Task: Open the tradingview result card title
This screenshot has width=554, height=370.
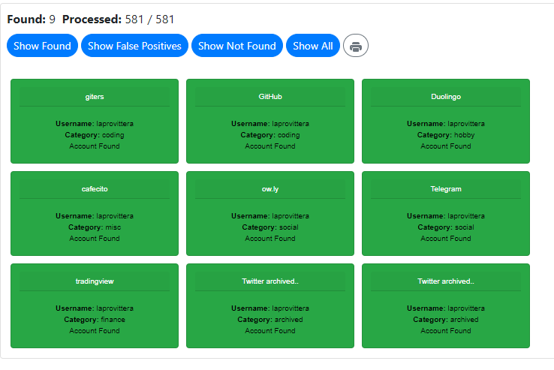Action: click(95, 281)
